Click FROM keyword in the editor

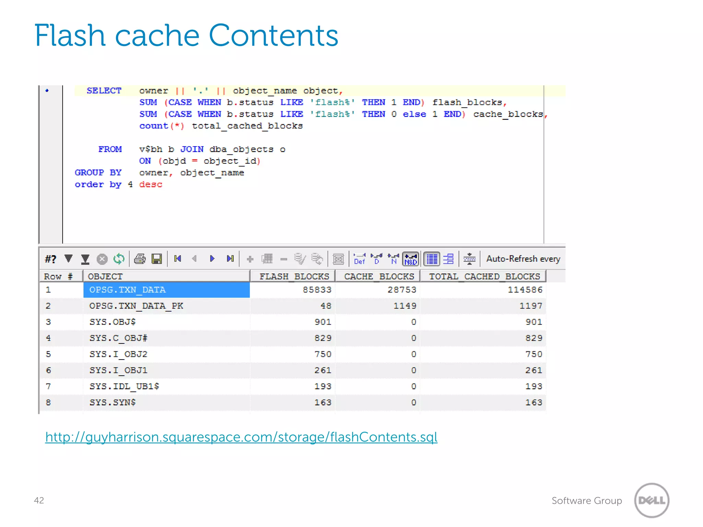[110, 149]
